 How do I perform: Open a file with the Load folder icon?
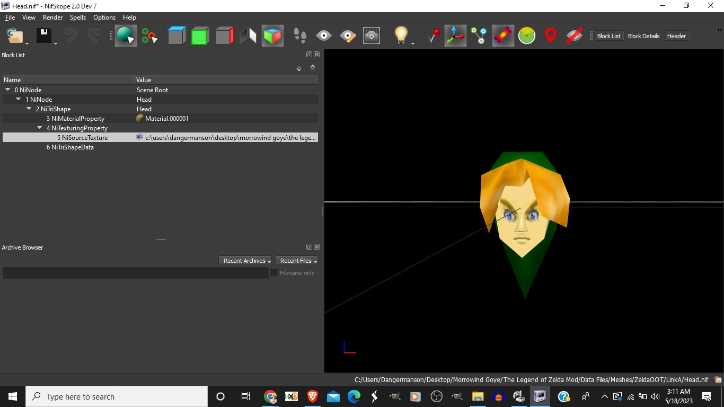15,36
